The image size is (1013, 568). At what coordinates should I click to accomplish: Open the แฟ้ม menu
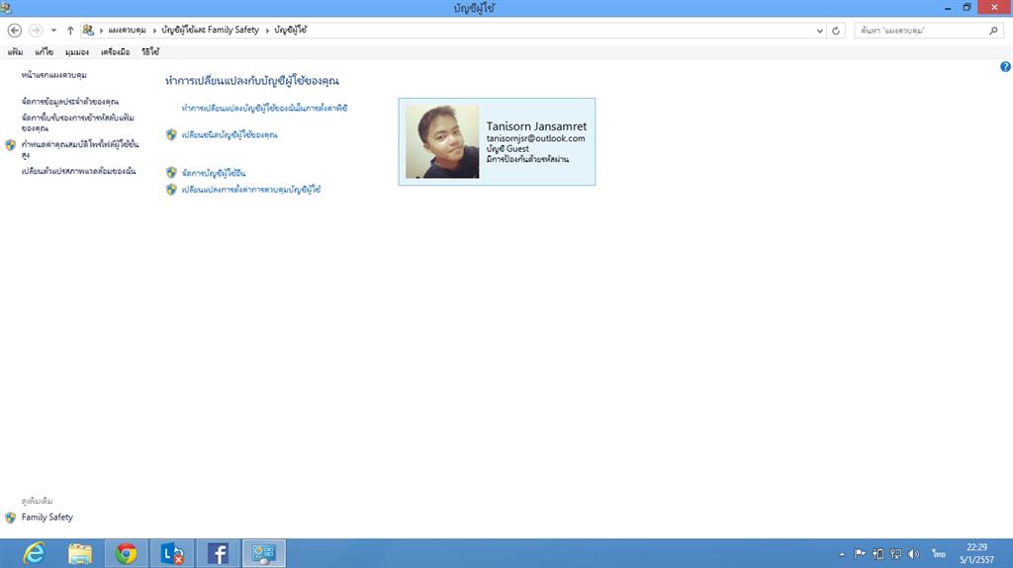pos(15,51)
